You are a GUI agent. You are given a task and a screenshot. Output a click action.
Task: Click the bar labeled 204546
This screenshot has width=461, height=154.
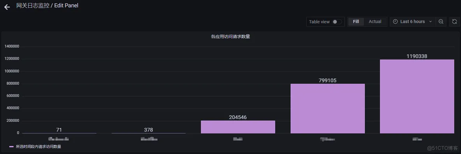click(238, 127)
